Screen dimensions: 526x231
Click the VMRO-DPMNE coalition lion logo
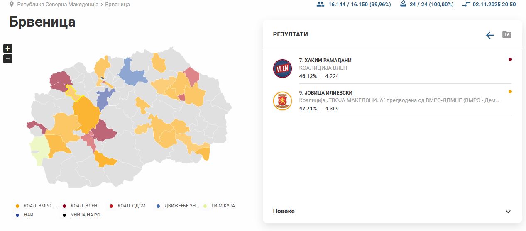[x=282, y=101]
